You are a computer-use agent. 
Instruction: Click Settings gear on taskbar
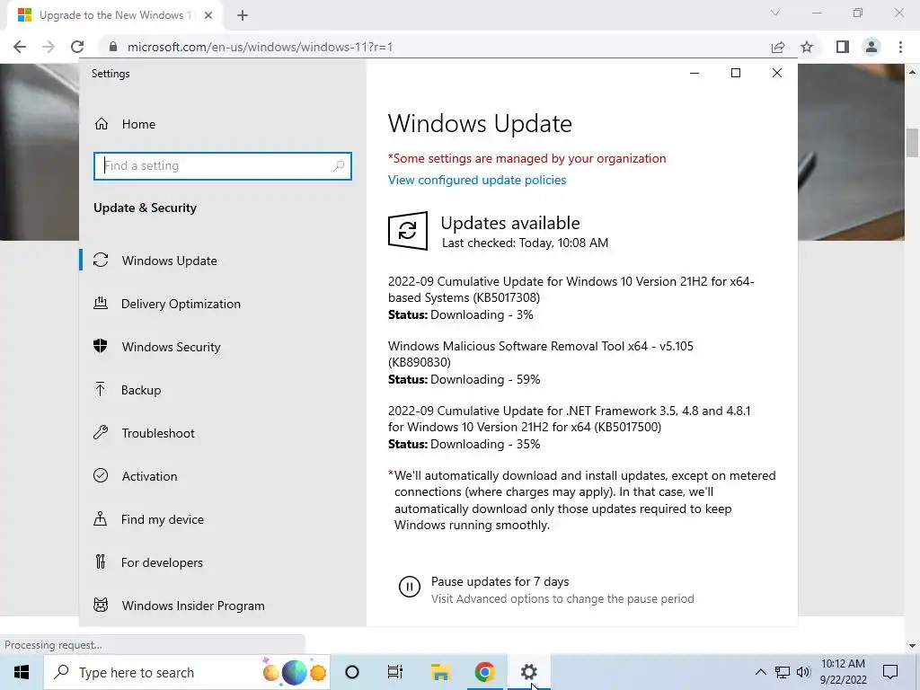528,672
